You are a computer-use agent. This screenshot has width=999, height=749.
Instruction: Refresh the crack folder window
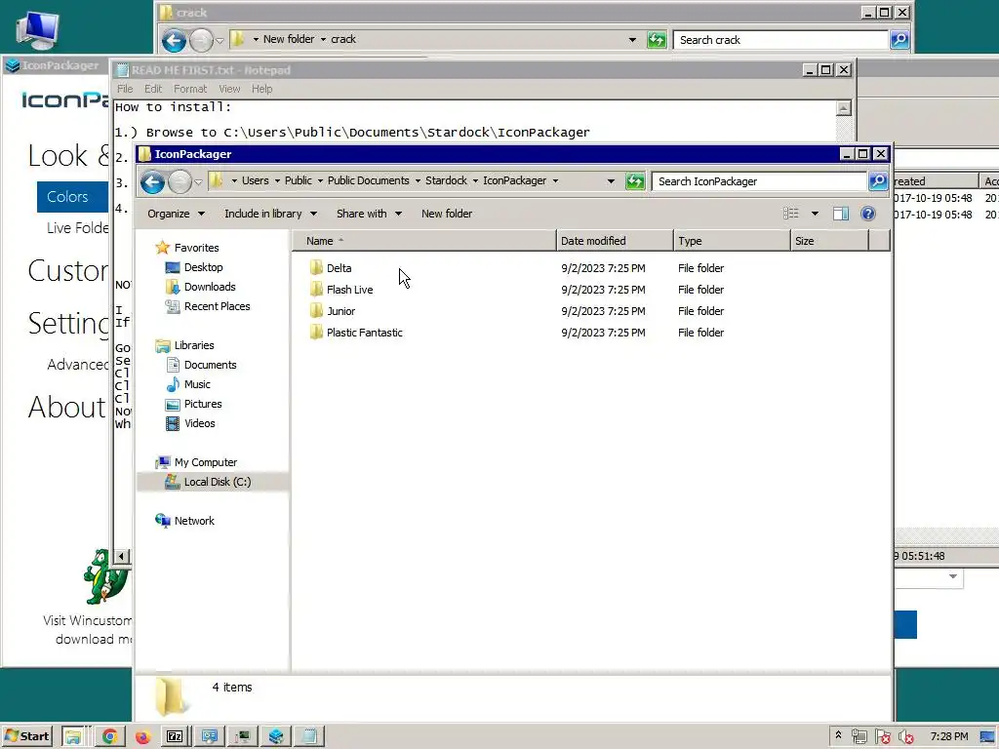(x=657, y=40)
